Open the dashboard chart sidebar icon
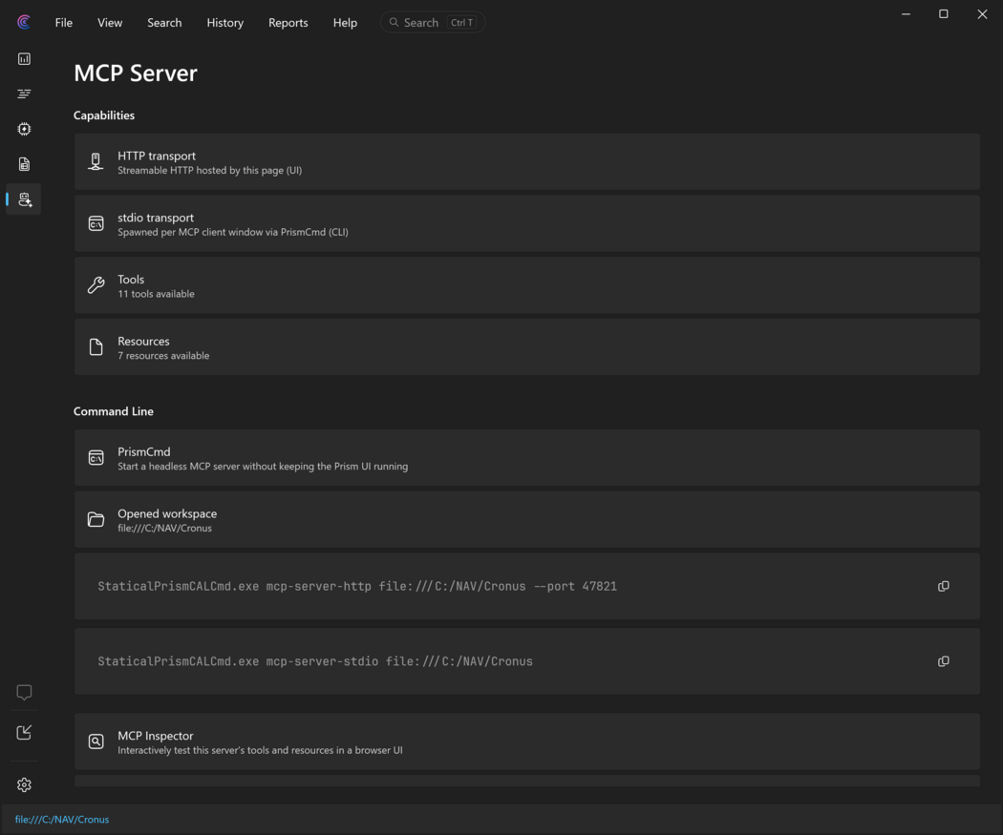Viewport: 1003px width, 835px height. coord(24,59)
